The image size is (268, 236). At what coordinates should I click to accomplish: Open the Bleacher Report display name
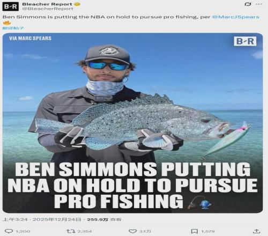[x=47, y=4]
